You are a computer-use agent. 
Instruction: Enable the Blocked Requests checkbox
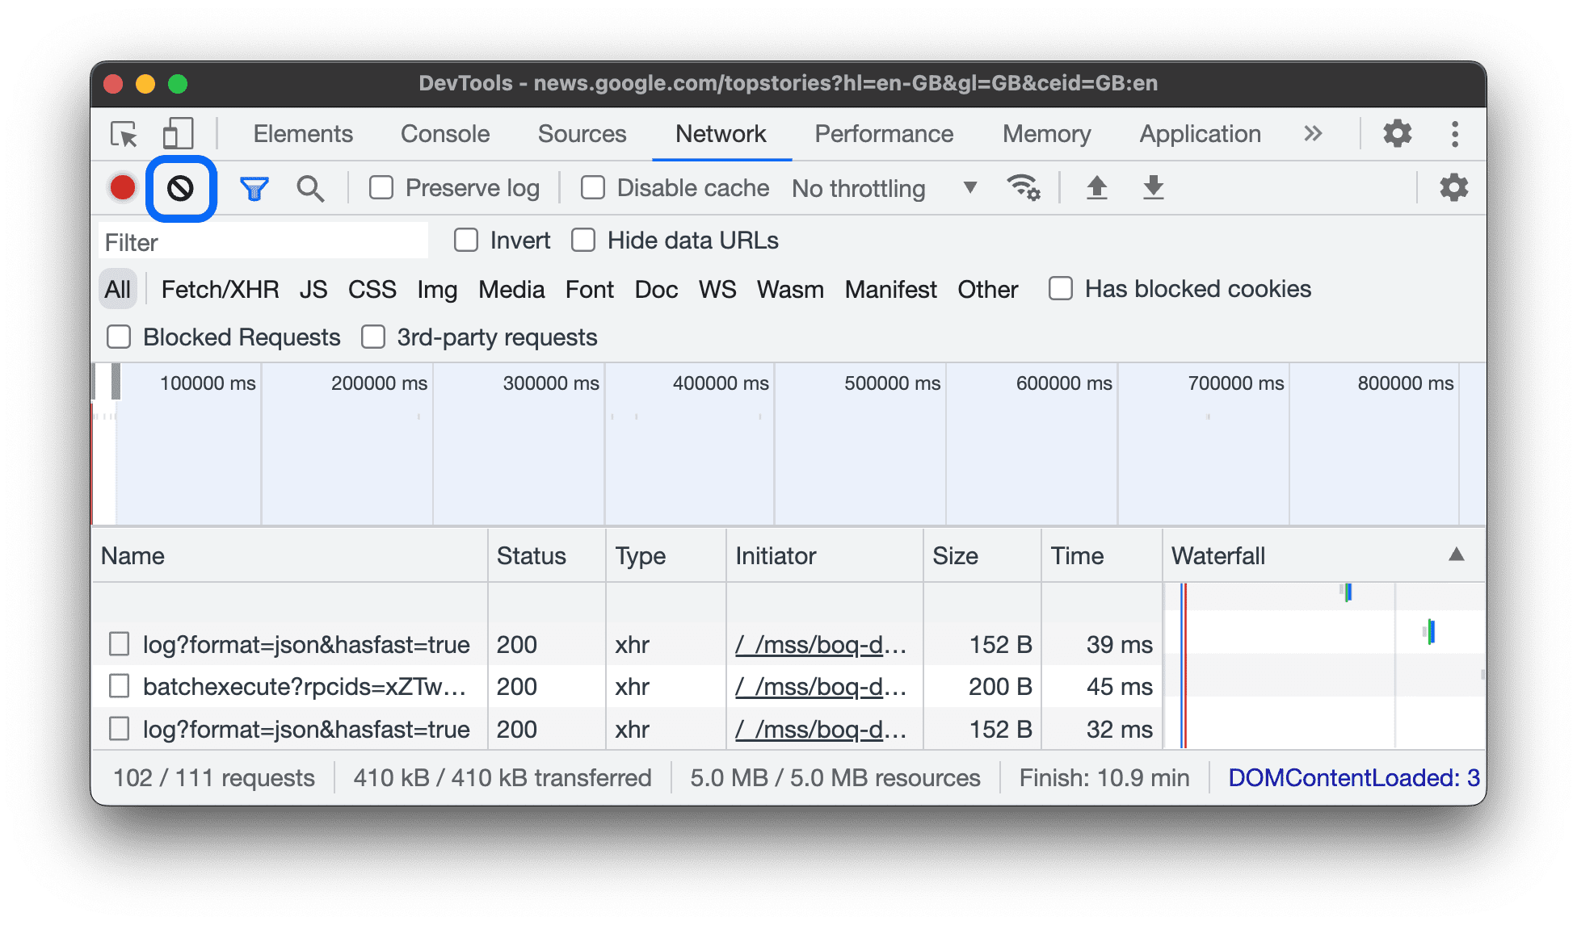tap(118, 337)
